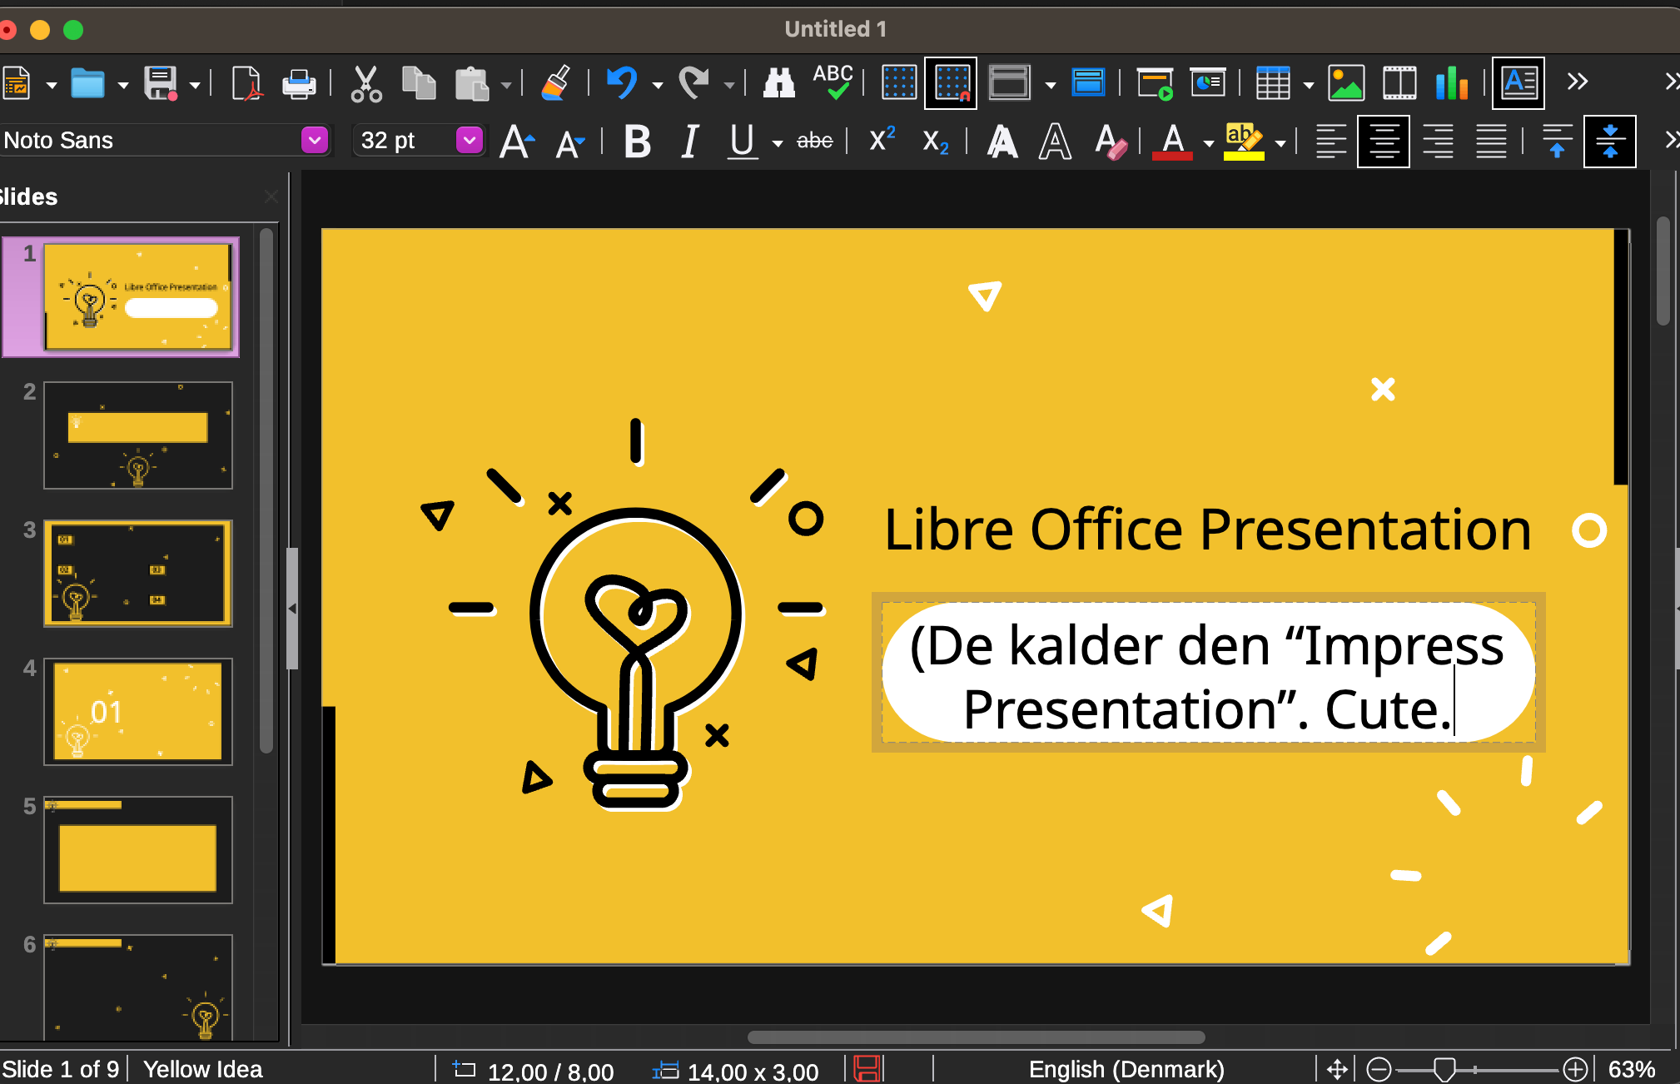Open the Noto Sans font name dropdown
Screen dimensions: 1680x1084
[315, 141]
